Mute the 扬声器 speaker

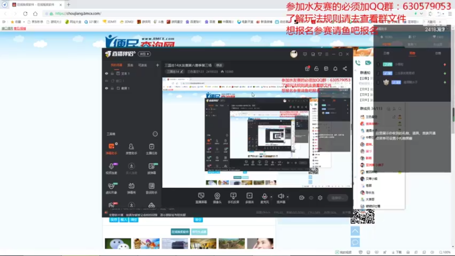(x=280, y=198)
